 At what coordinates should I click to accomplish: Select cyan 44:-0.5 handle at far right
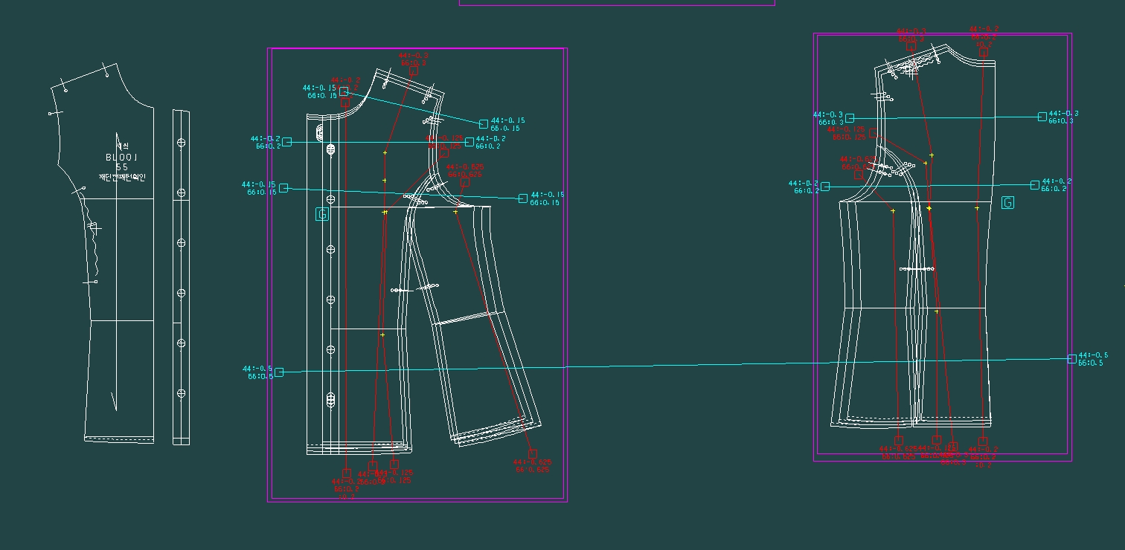(1072, 359)
